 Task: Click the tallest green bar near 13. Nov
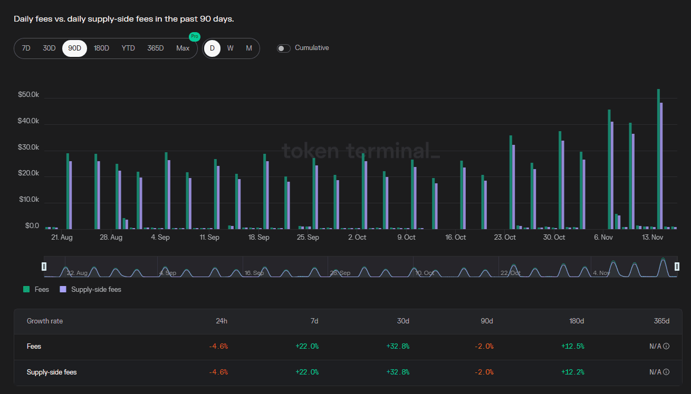coord(658,158)
